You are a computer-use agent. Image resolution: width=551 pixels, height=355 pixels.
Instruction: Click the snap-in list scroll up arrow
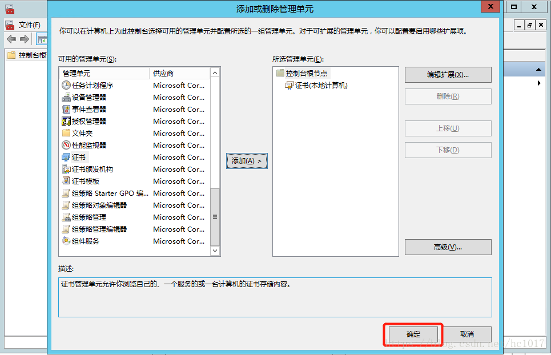click(215, 73)
